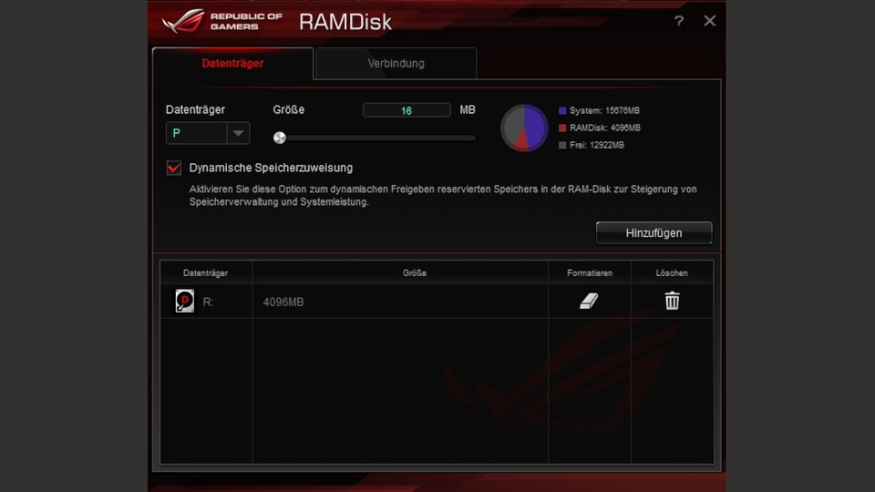Toggle Dynamische Speicherzuweisung checkbox

[174, 168]
